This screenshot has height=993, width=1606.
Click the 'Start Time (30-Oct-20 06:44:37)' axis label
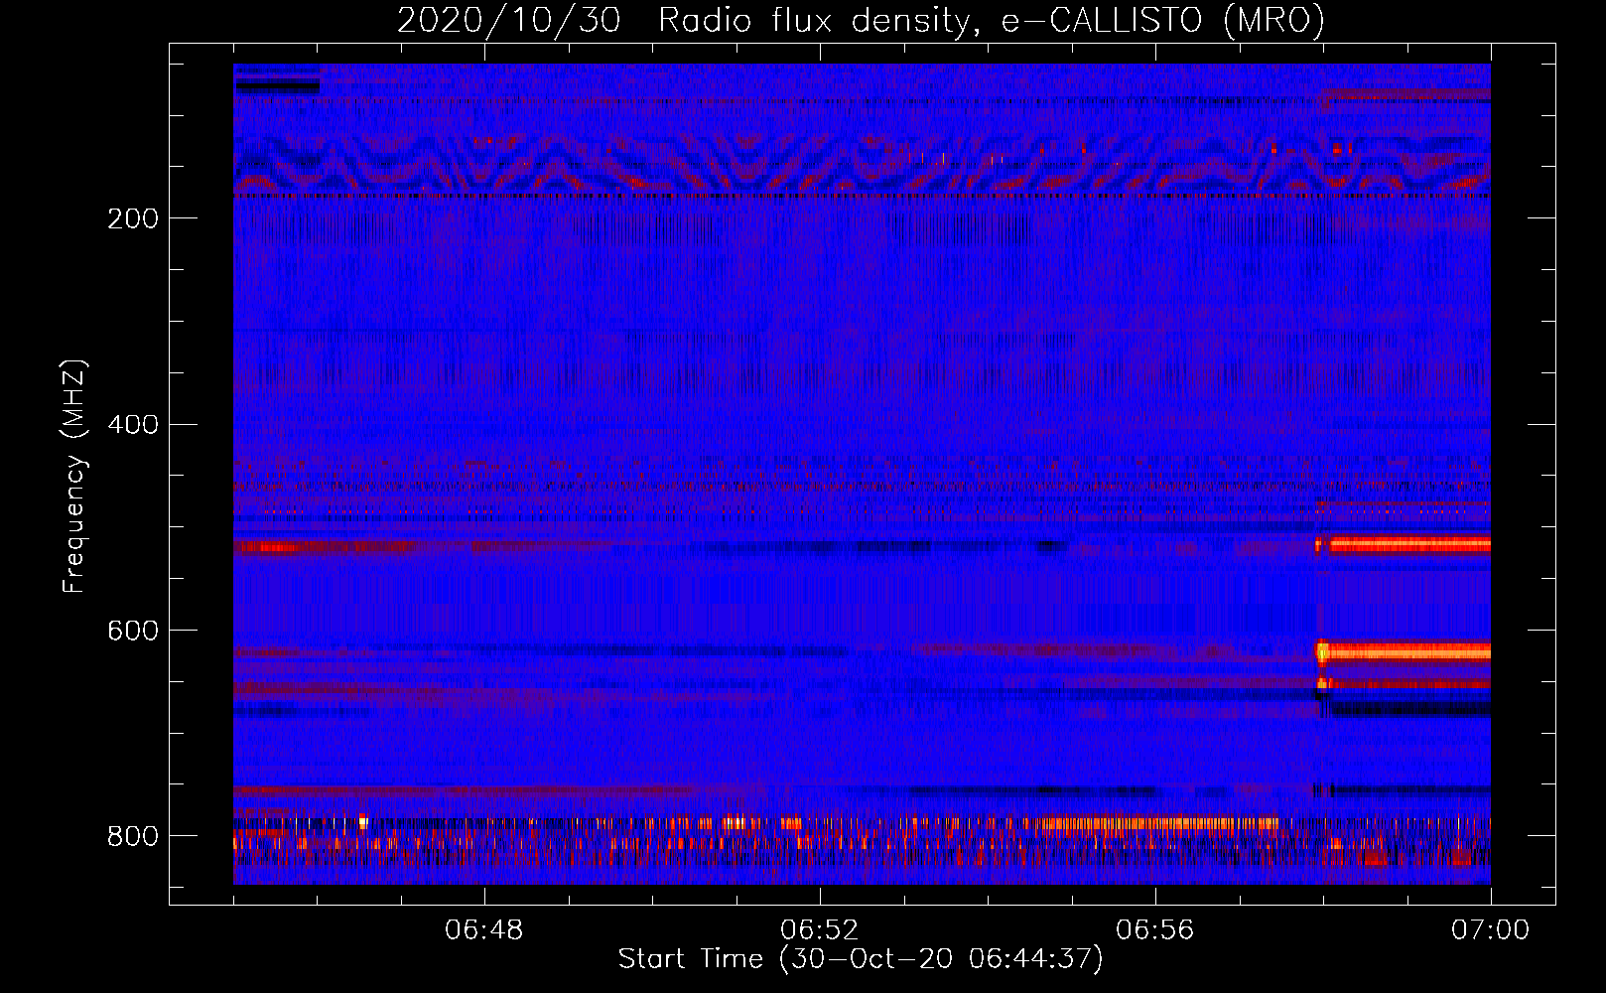pos(861,959)
